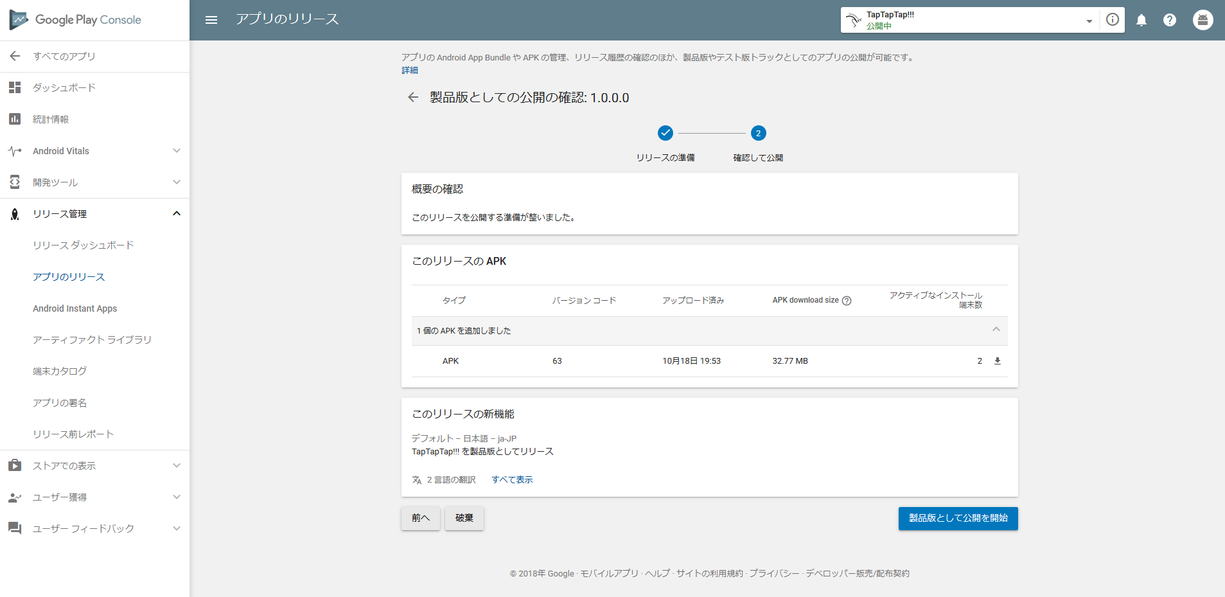Click the 開発ツール icon
Screen dimensions: 1225x597
click(x=15, y=182)
